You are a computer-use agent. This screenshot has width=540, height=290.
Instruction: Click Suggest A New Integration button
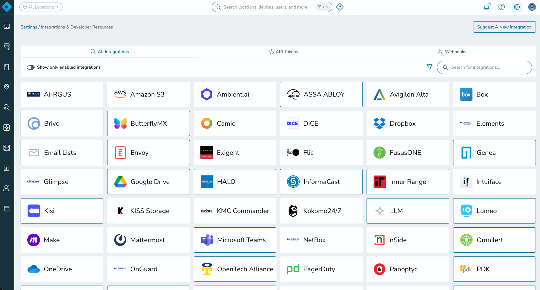pos(504,27)
